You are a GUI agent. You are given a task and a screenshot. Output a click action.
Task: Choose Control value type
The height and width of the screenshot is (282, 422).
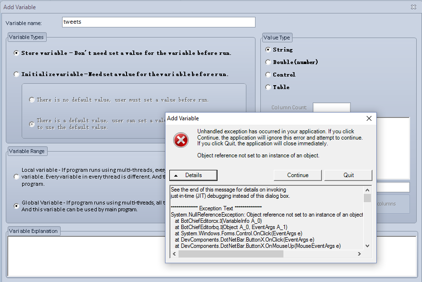pyautogui.click(x=268, y=75)
